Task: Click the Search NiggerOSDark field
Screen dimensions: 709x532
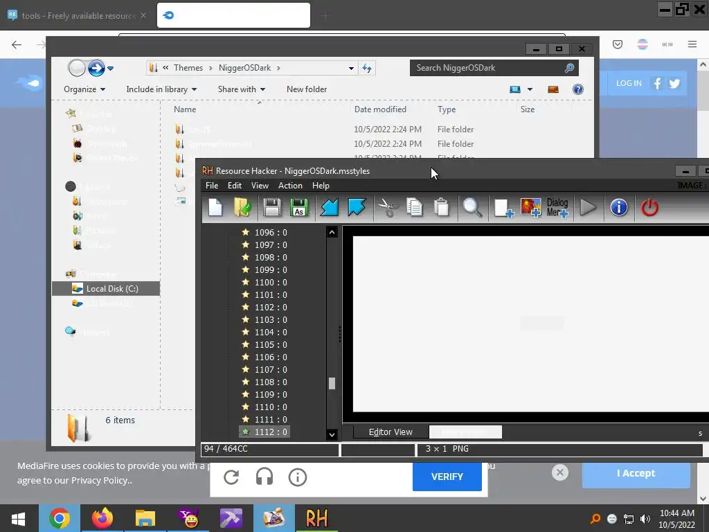Action: [x=494, y=68]
